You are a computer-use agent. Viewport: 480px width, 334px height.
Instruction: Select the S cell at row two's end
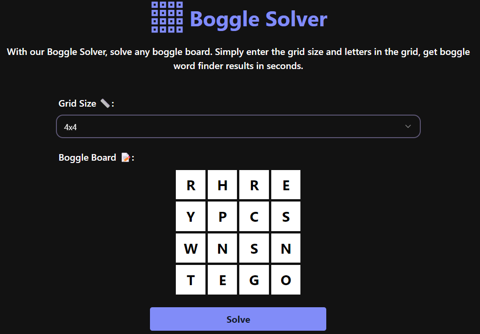point(285,216)
